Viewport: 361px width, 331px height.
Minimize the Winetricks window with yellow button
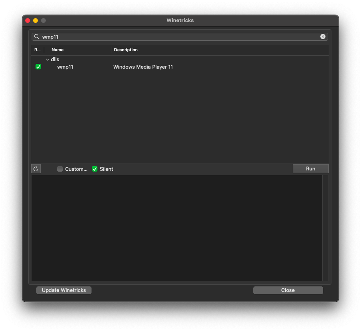pyautogui.click(x=36, y=21)
